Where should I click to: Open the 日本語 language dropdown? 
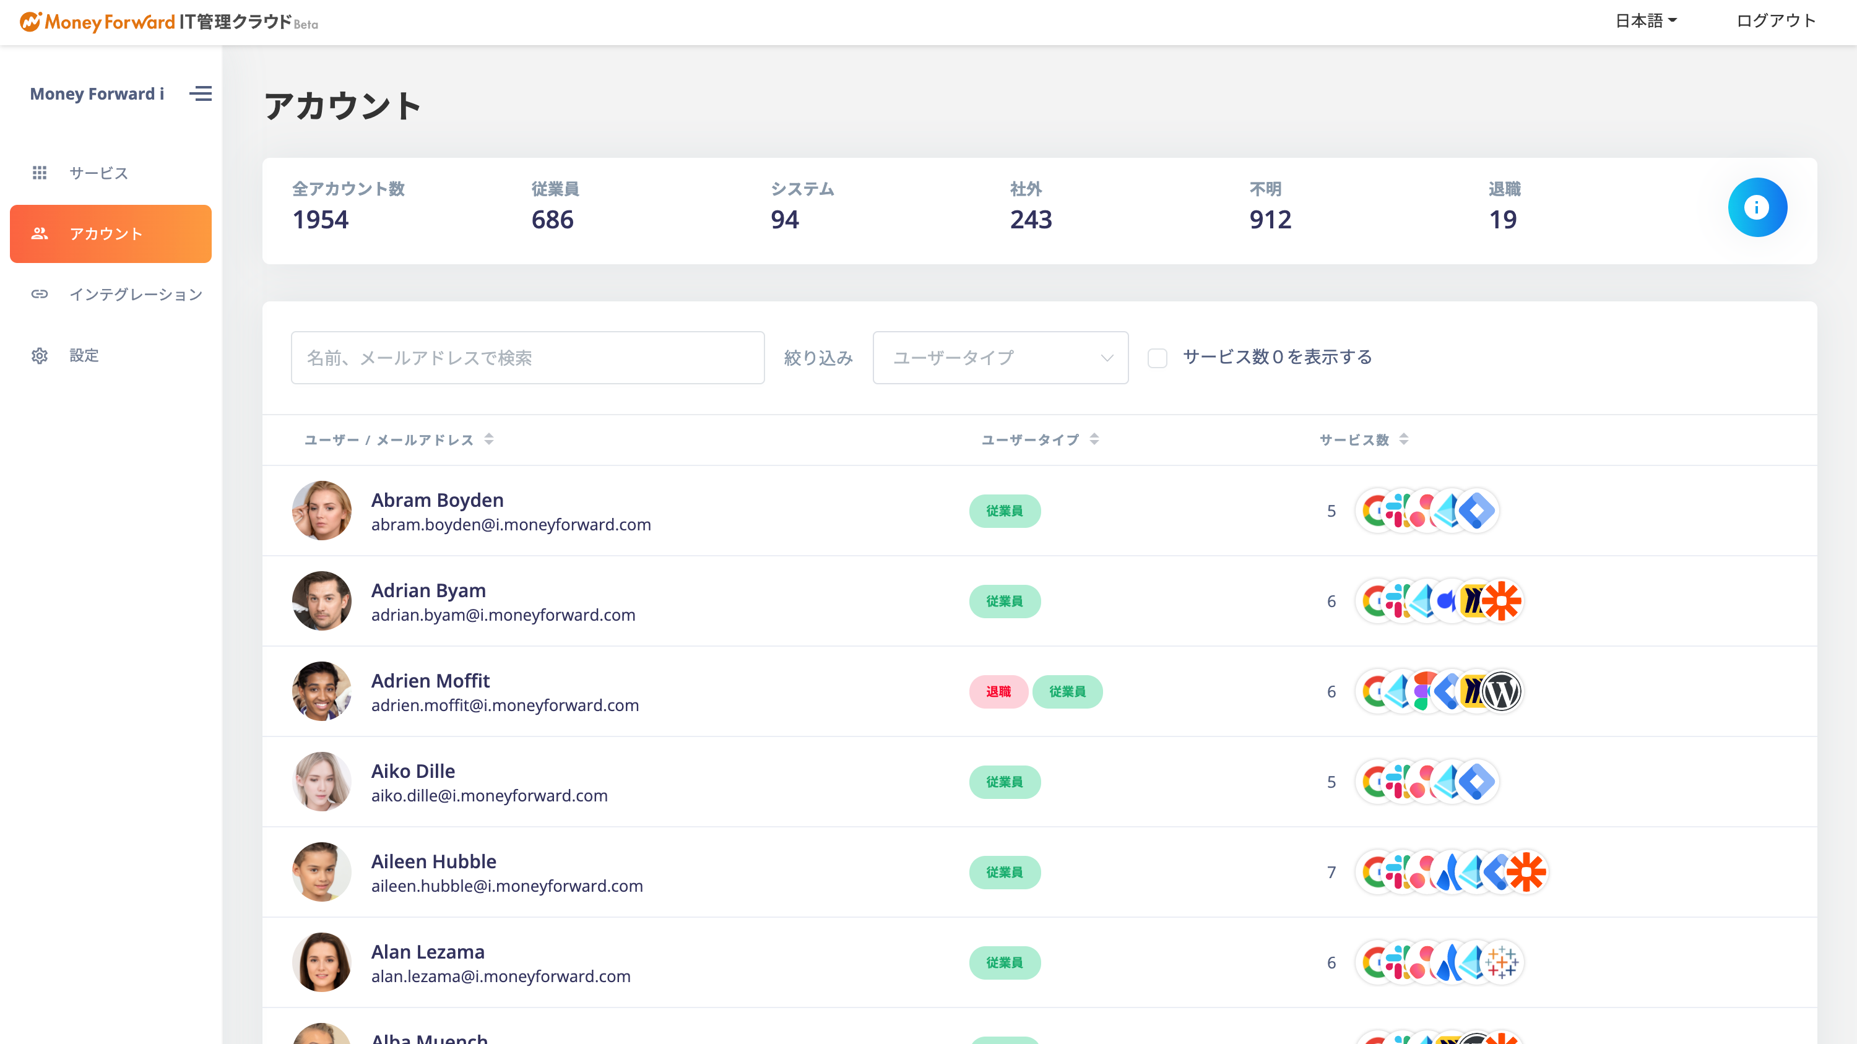tap(1645, 21)
